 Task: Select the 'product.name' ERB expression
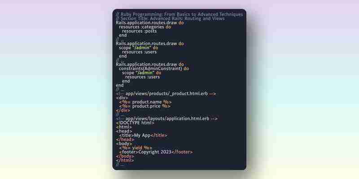(x=145, y=102)
